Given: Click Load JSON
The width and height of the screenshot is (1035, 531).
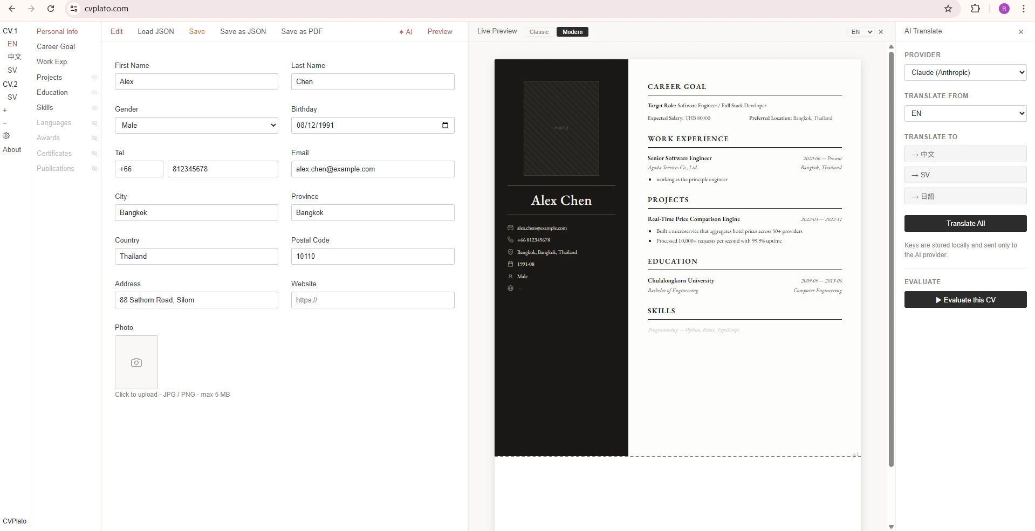Looking at the screenshot, I should click(156, 31).
